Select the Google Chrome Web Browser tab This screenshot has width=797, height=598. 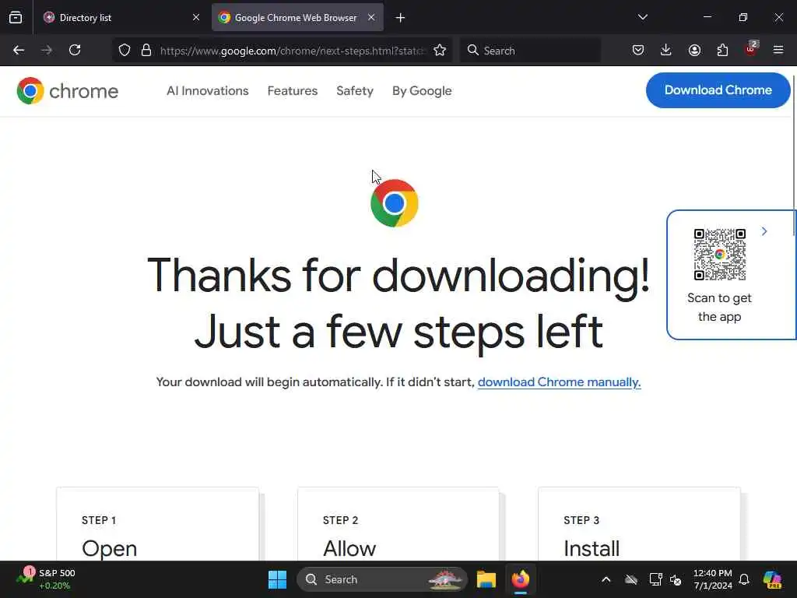point(297,17)
